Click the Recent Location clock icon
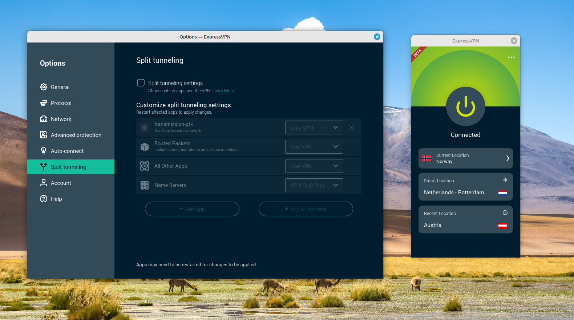This screenshot has height=320, width=574. [x=505, y=213]
